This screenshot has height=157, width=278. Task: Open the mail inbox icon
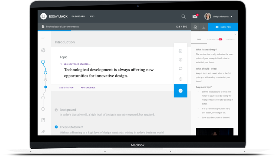coord(195,16)
